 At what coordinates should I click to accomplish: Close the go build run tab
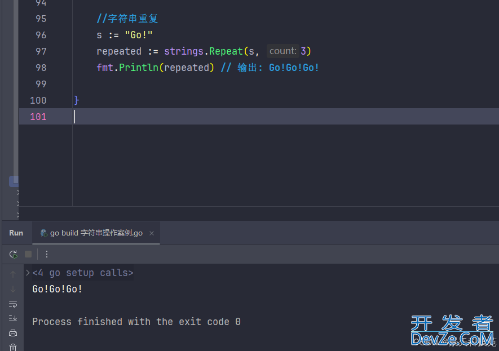point(152,233)
